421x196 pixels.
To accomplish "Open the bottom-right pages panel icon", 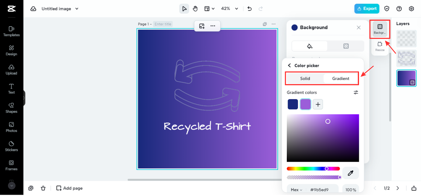I will tap(414, 188).
